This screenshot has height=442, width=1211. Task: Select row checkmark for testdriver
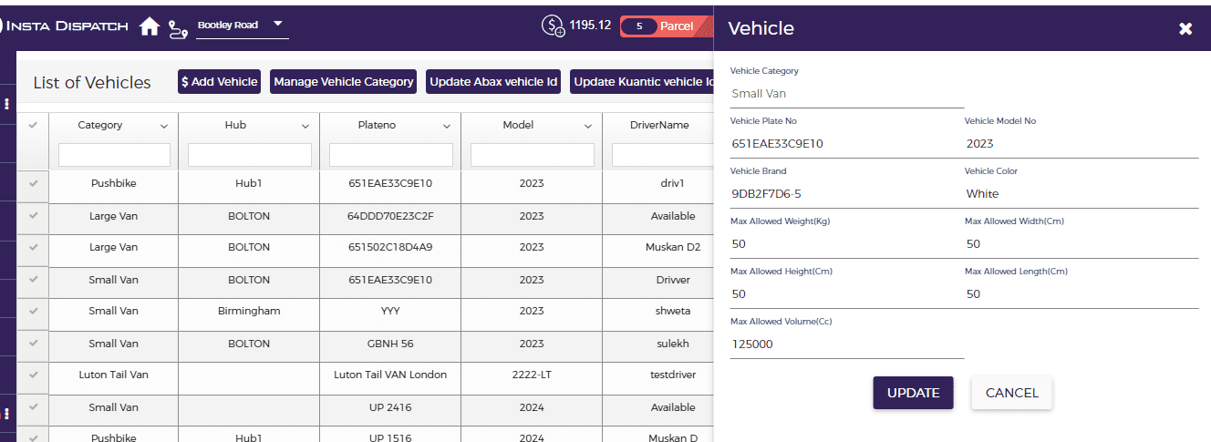tap(34, 375)
